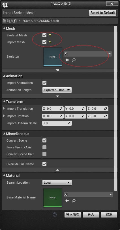Click the Base Material None thumbnail
This screenshot has height=230, width=120.
(53, 198)
